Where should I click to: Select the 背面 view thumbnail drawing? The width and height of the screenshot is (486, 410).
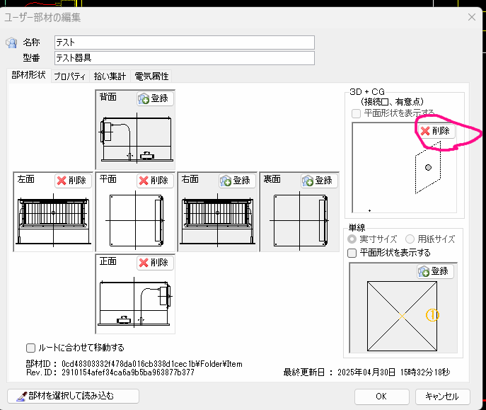click(136, 137)
